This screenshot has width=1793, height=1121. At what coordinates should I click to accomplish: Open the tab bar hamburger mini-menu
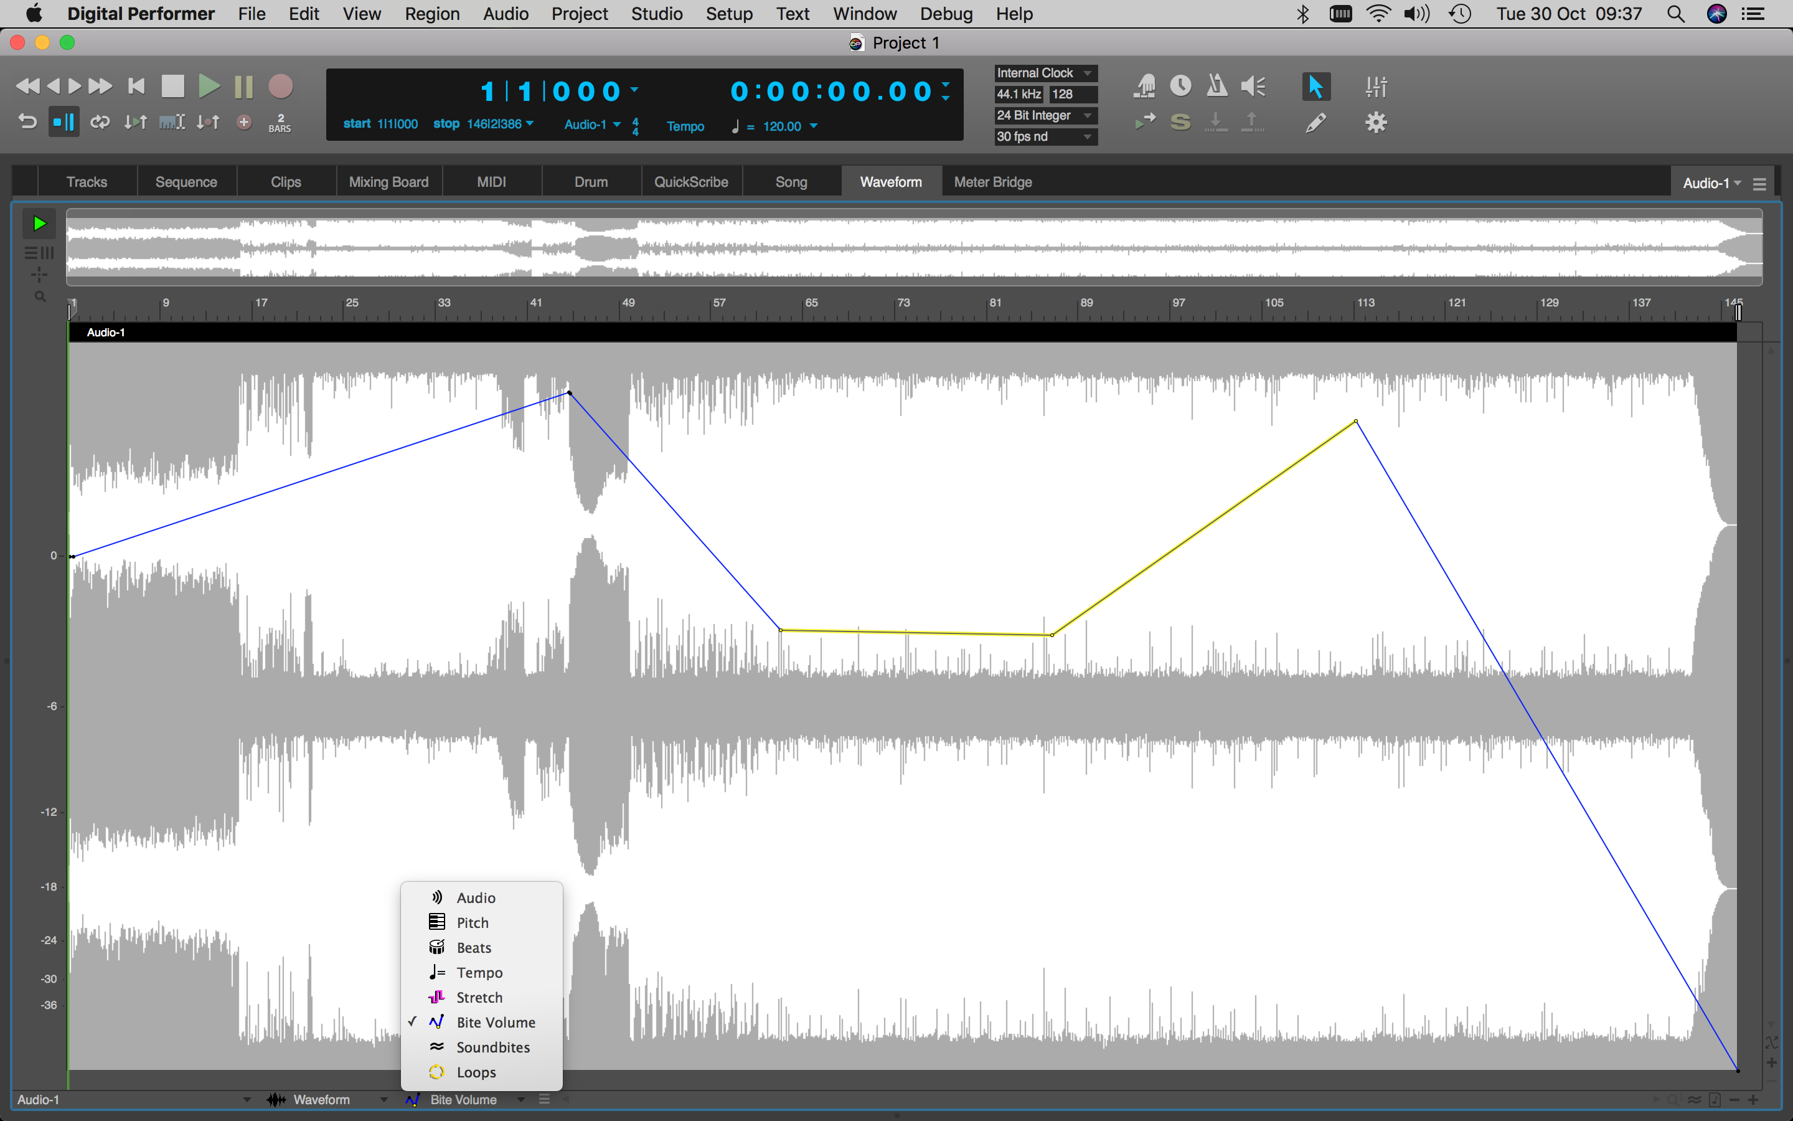[x=1759, y=184]
